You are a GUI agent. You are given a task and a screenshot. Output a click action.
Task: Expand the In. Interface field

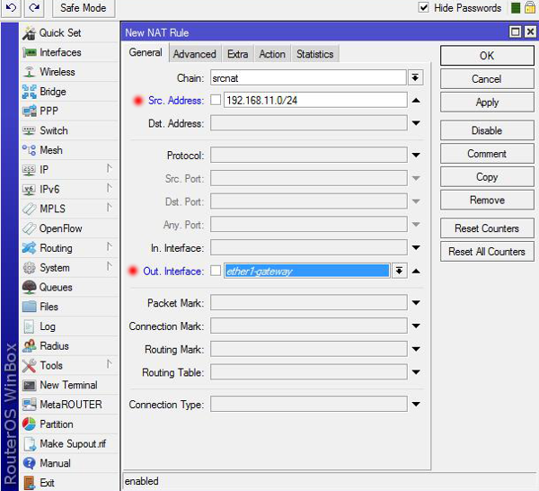pos(416,247)
